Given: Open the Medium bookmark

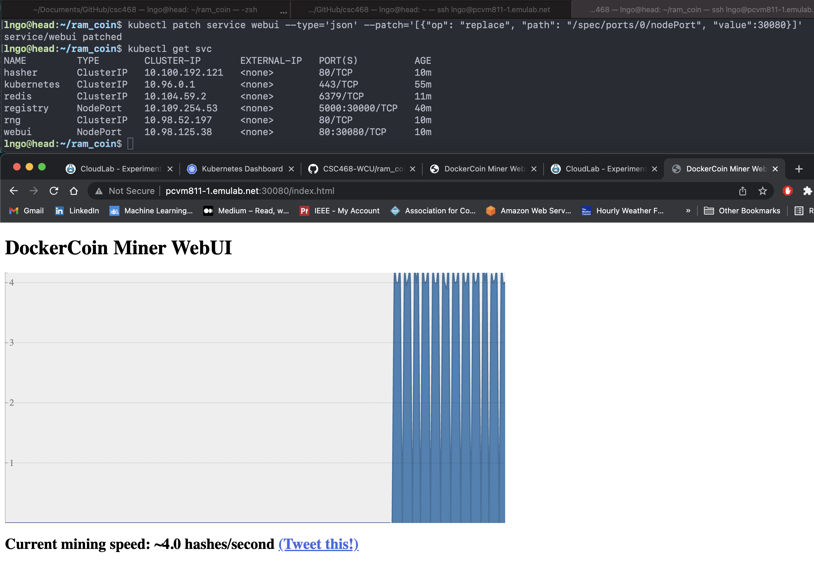Looking at the screenshot, I should click(x=246, y=210).
